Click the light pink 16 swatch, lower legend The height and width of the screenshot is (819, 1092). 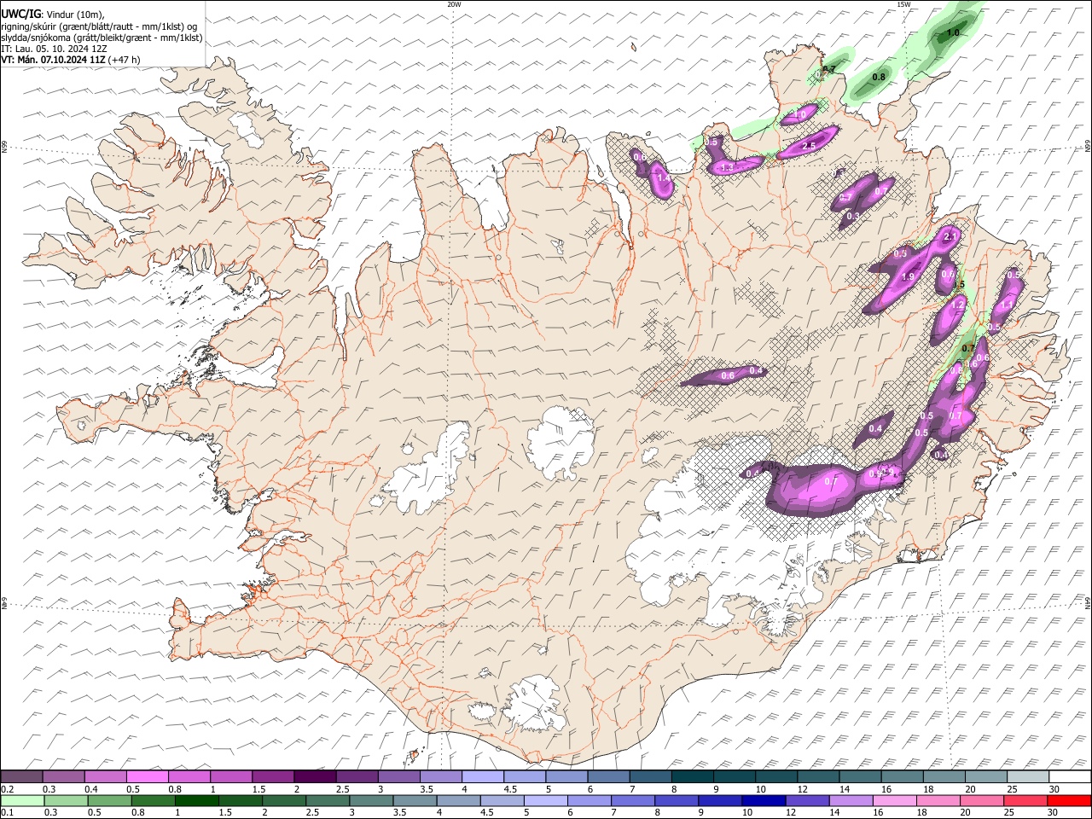[x=895, y=800]
